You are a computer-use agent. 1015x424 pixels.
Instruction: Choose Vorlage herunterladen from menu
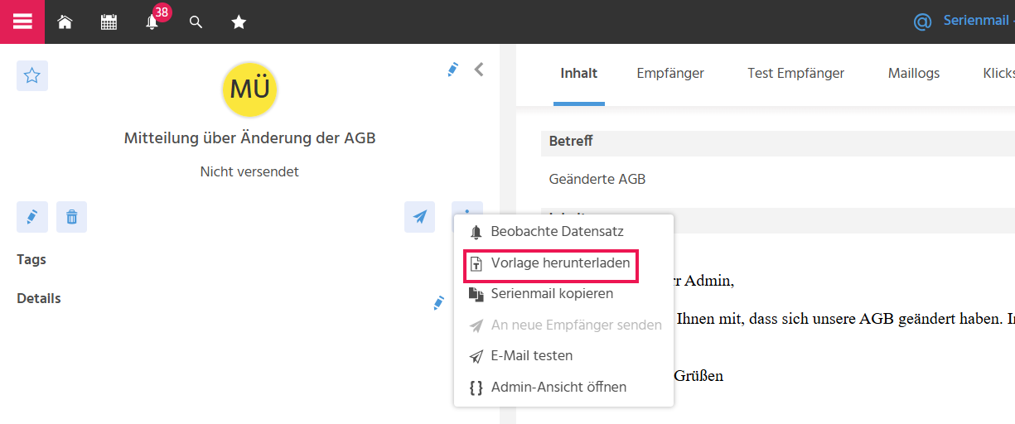coord(563,263)
